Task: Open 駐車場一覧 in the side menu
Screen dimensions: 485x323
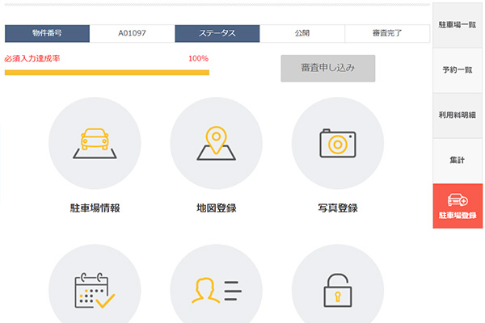Action: (458, 26)
